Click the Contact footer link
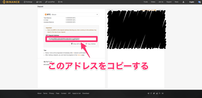Viewport: 202px width, 98px height. 64,93
